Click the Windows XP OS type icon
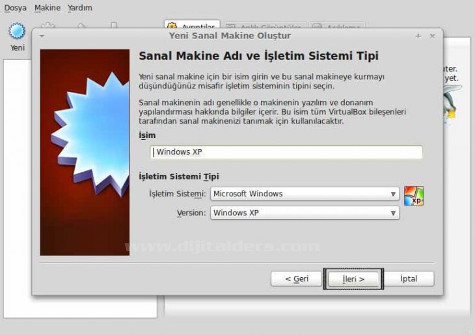Screen dimensions: 475x335 coord(414,196)
